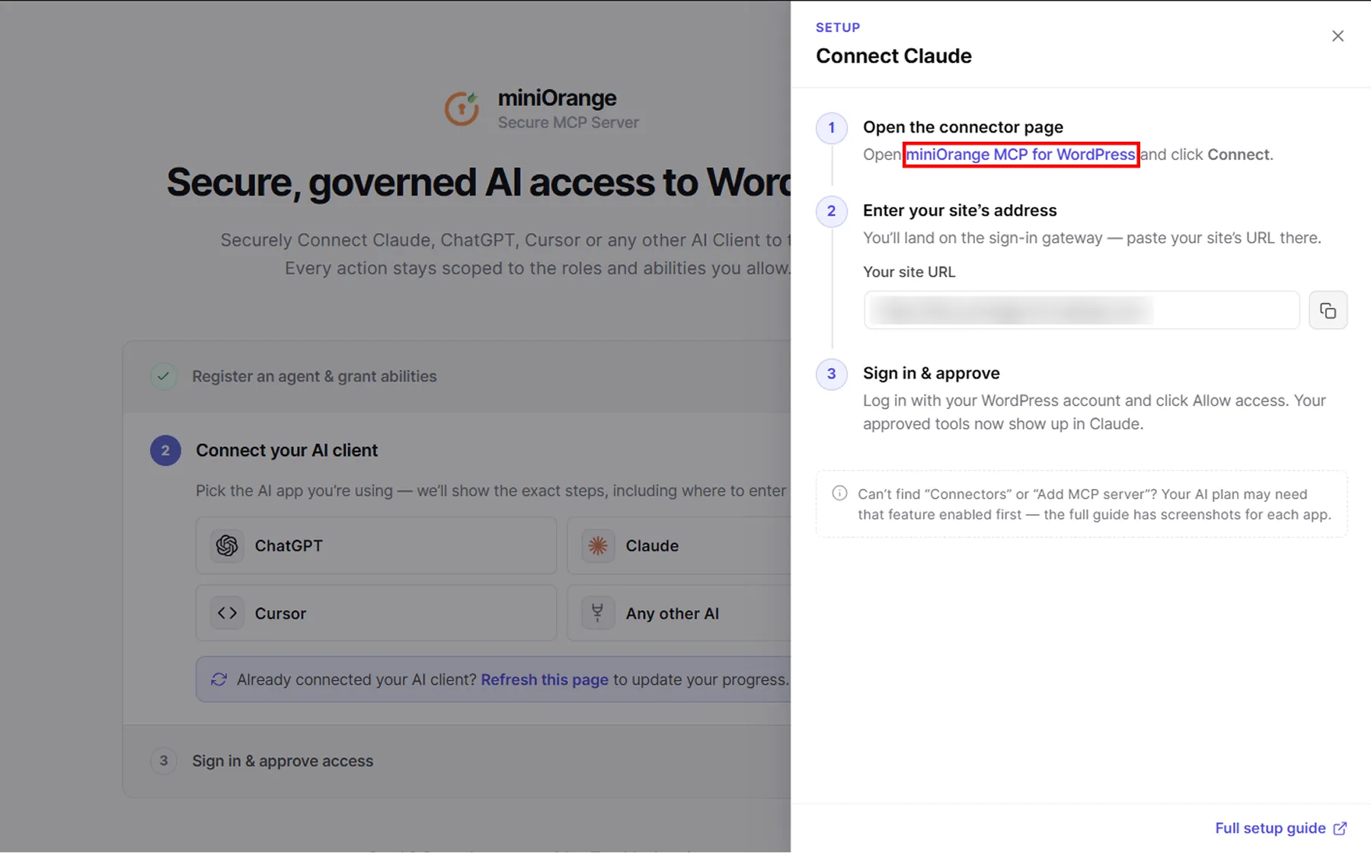Open miniOrange MCP for WordPress link
The image size is (1371, 853).
tap(1021, 155)
